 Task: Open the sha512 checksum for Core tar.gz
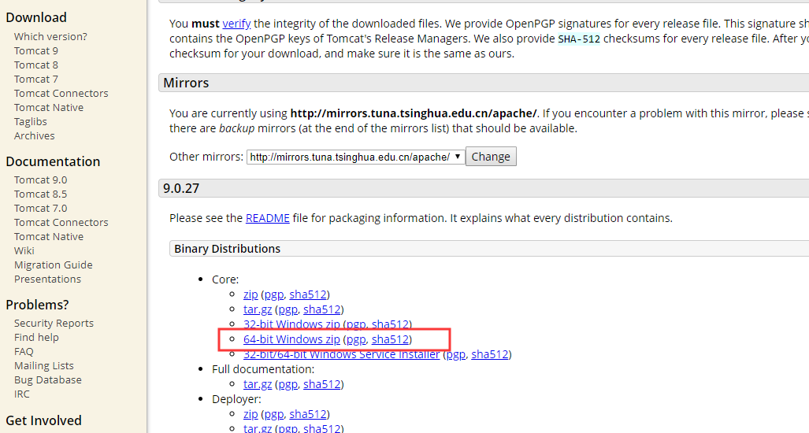[x=322, y=309]
